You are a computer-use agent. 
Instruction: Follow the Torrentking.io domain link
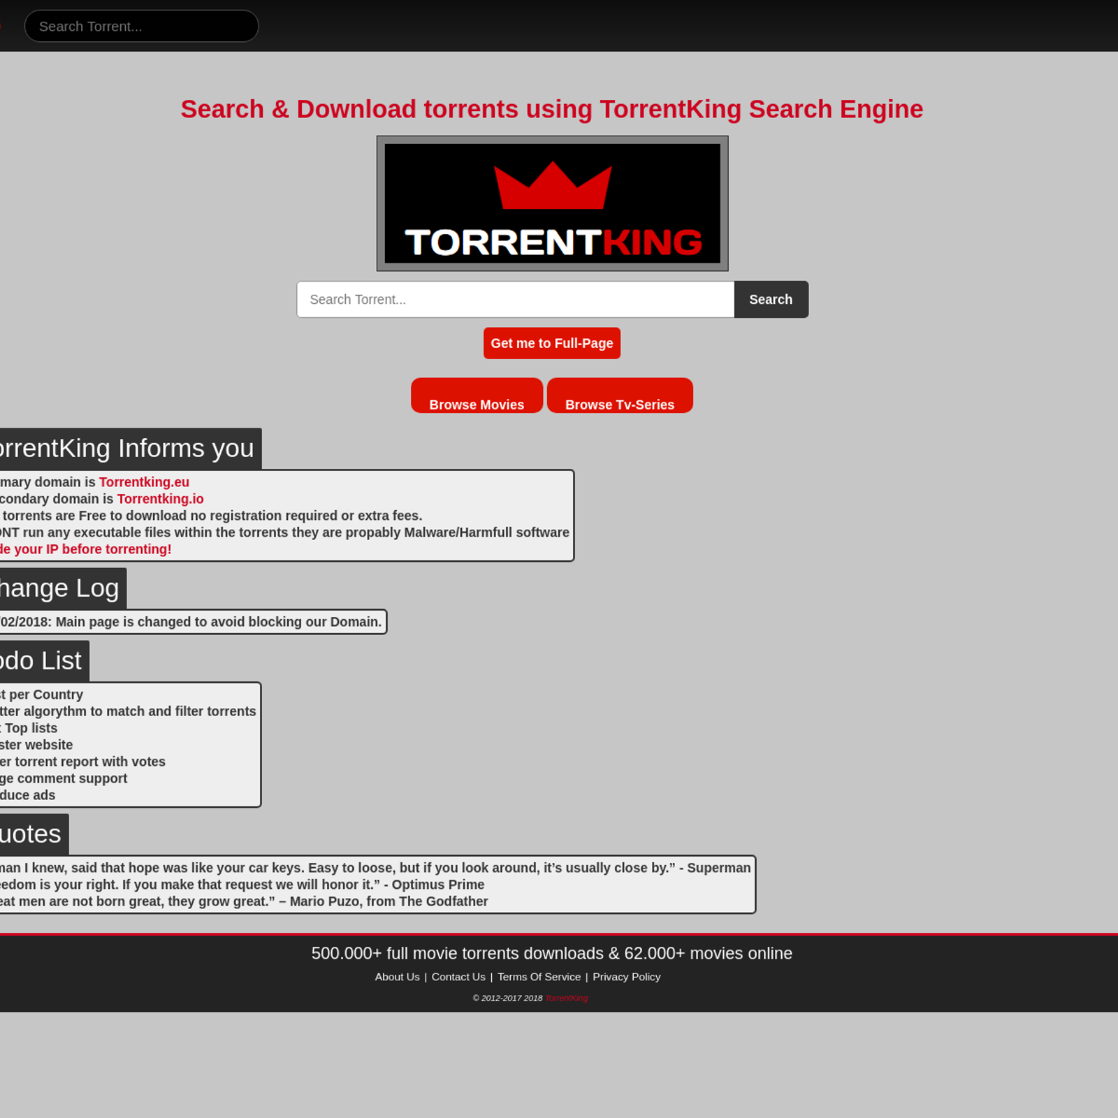pyautogui.click(x=161, y=499)
